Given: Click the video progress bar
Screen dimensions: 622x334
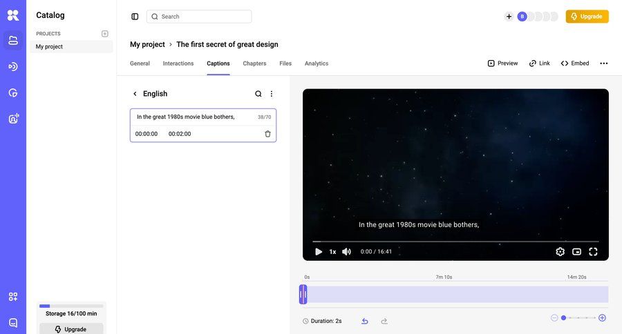Looking at the screenshot, I should (455, 242).
